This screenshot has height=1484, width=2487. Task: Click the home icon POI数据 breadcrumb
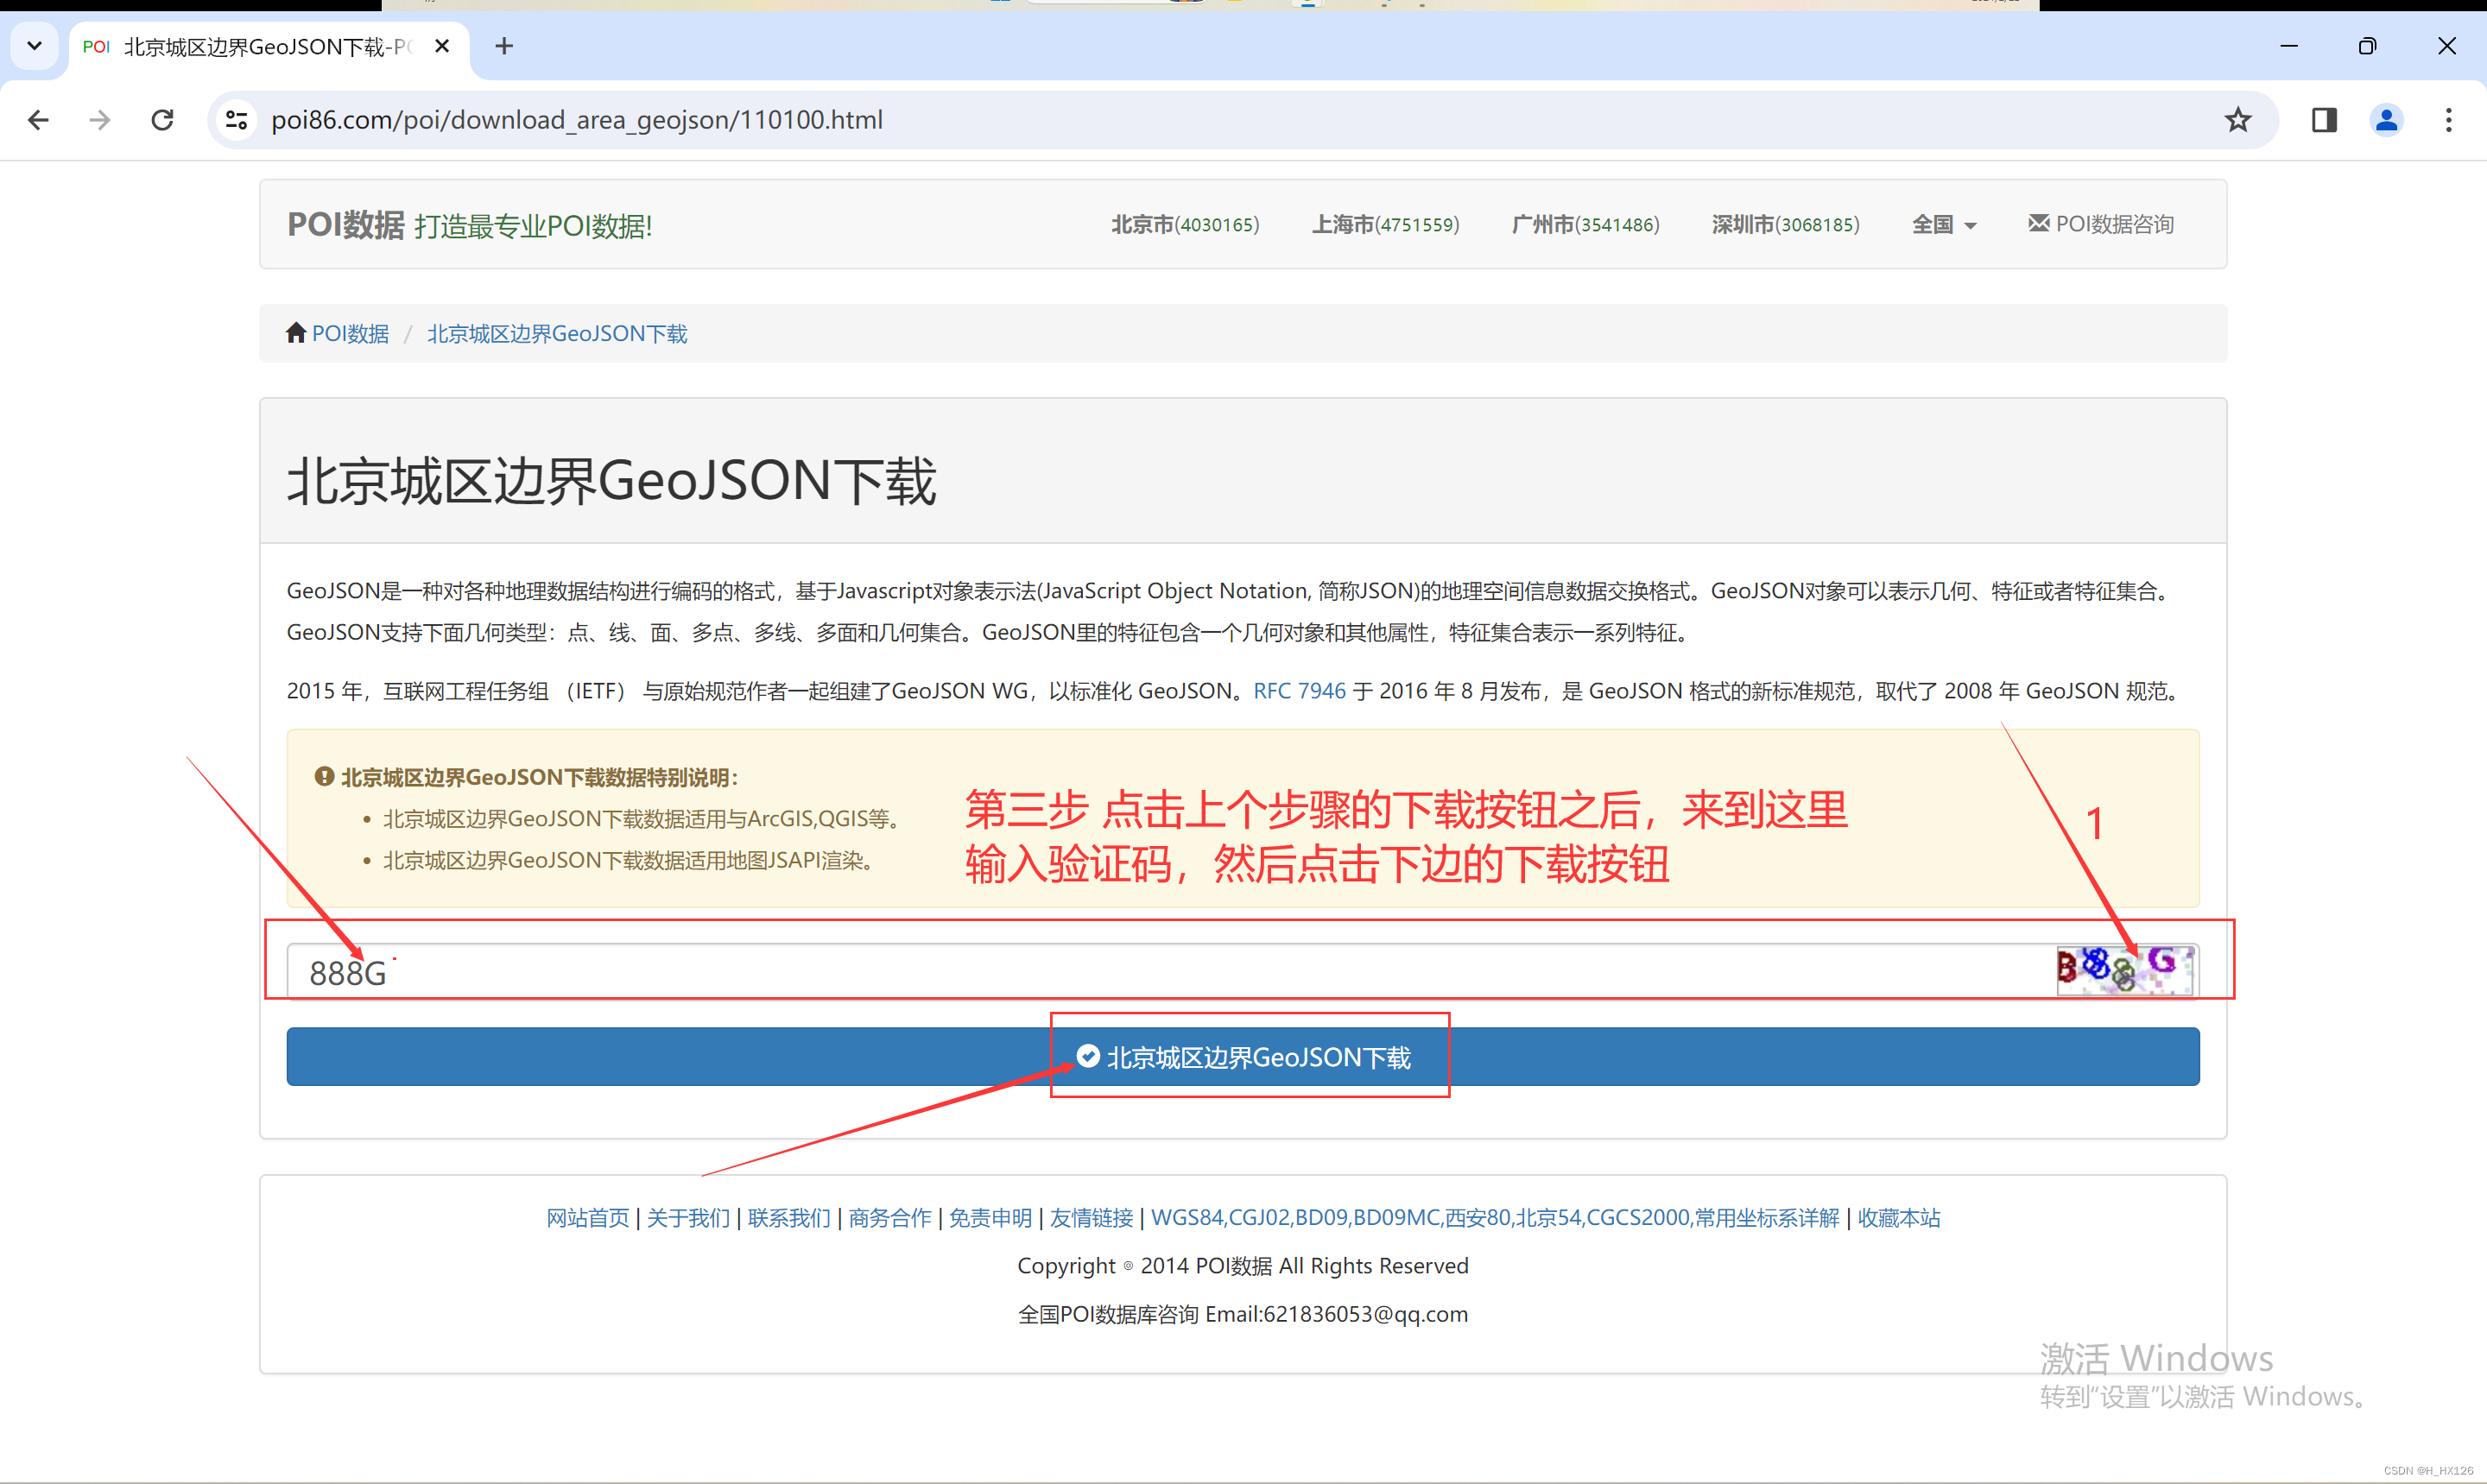(338, 334)
